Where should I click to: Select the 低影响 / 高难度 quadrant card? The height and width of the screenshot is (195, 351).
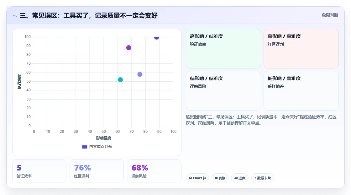[x=301, y=91]
